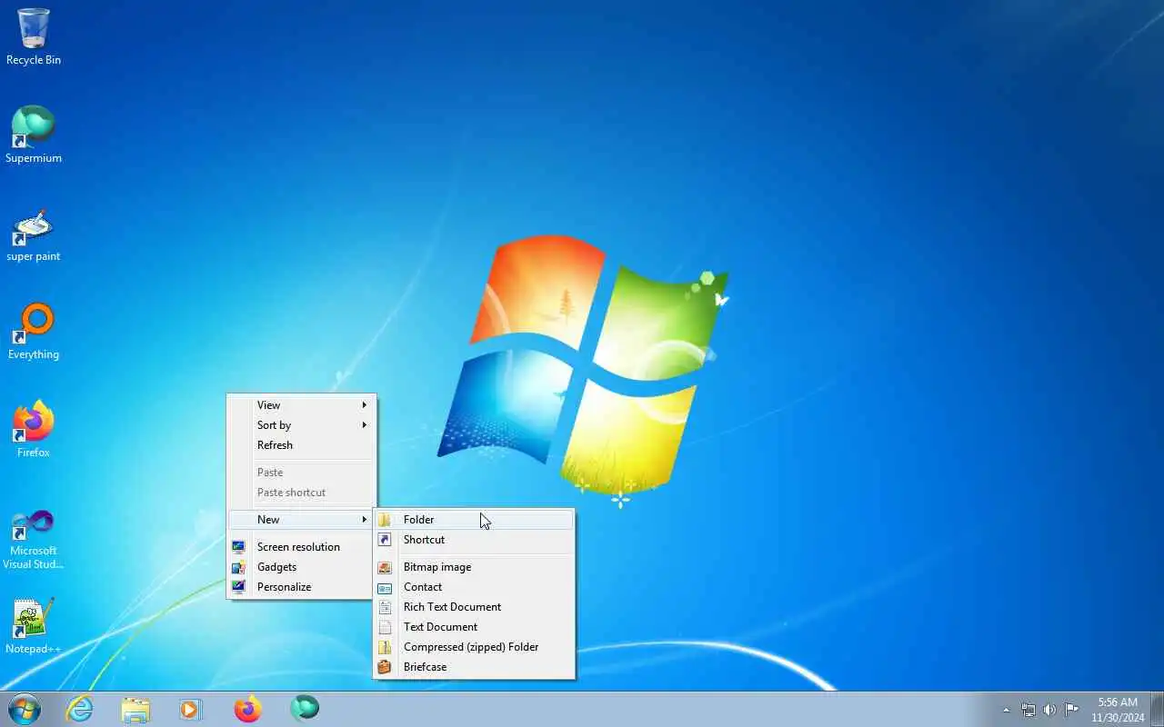Select the super paint desktop shortcut

coord(34,234)
